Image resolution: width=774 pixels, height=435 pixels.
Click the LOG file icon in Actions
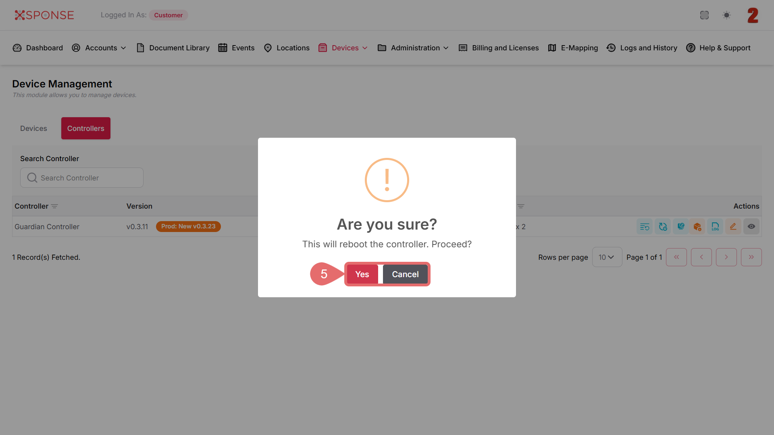(715, 227)
